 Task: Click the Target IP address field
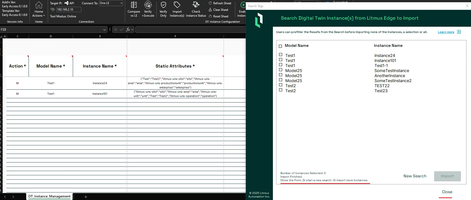point(69,10)
